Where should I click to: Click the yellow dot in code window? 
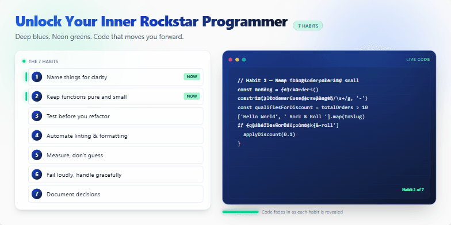point(237,60)
